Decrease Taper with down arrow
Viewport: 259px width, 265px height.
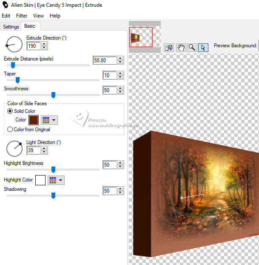click(x=120, y=77)
